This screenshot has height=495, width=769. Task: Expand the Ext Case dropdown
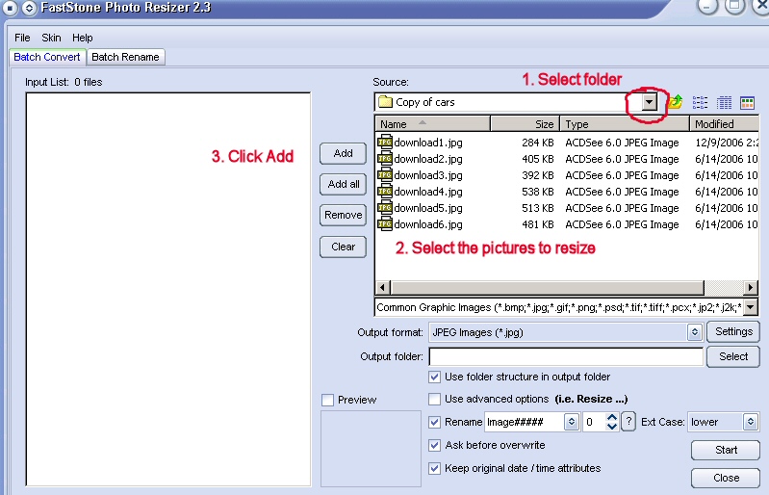pos(752,422)
